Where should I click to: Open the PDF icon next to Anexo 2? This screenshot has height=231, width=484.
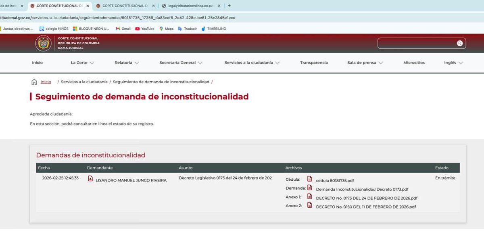(x=310, y=205)
